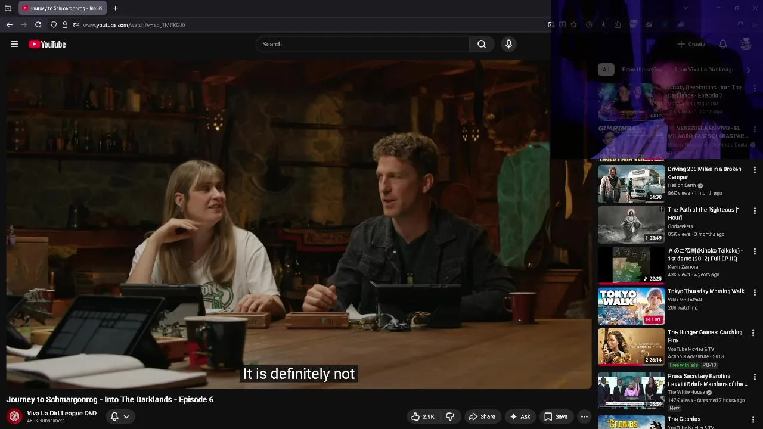This screenshot has height=429, width=763.
Task: Open the Viva La Dirt League D&D channel name
Action: click(61, 413)
